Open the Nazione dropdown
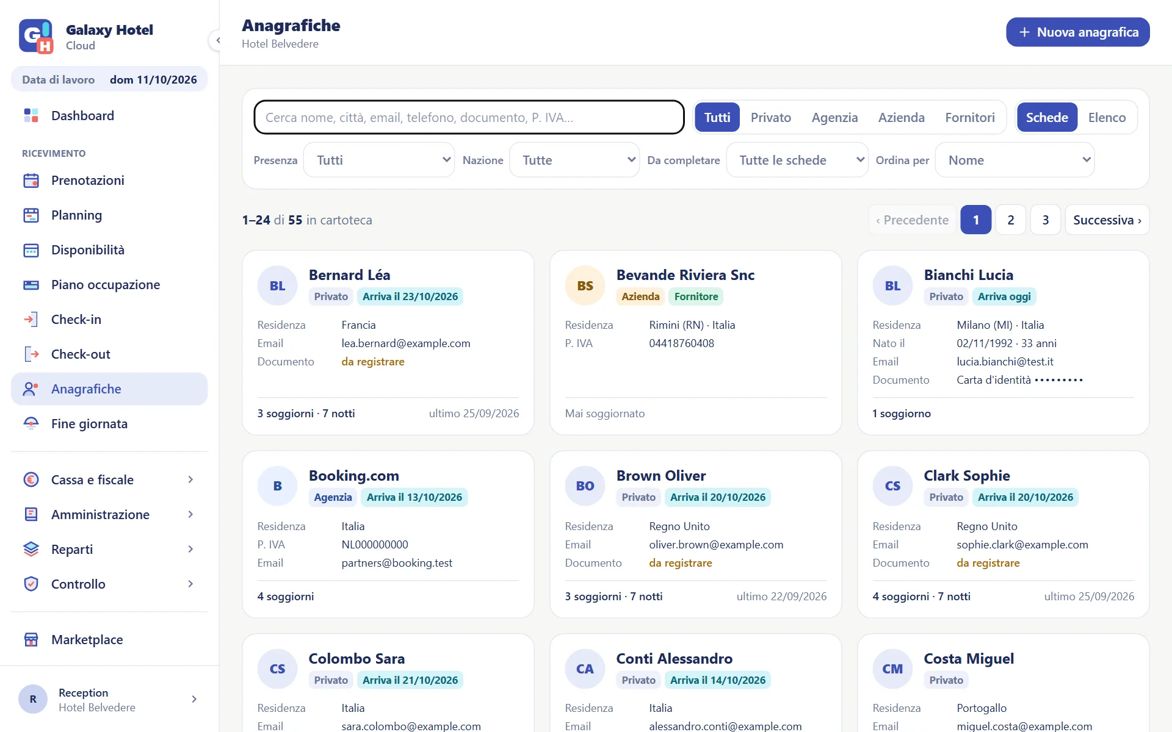Image resolution: width=1172 pixels, height=732 pixels. tap(574, 160)
